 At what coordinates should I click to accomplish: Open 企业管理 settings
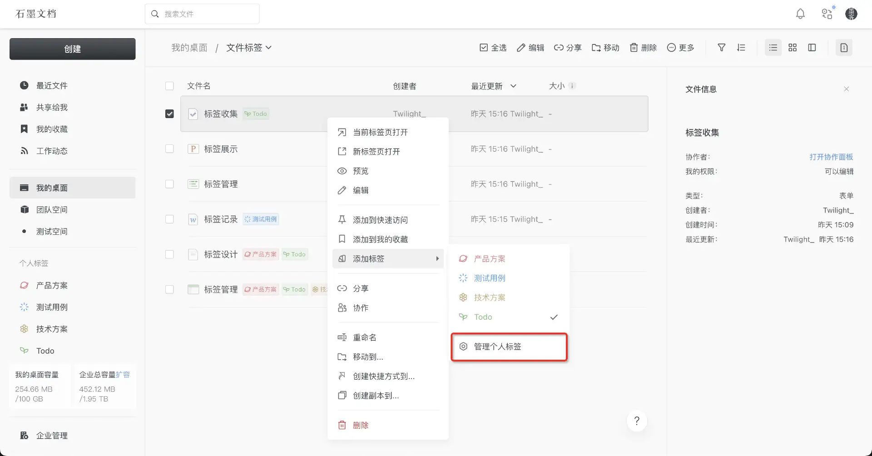(x=73, y=436)
